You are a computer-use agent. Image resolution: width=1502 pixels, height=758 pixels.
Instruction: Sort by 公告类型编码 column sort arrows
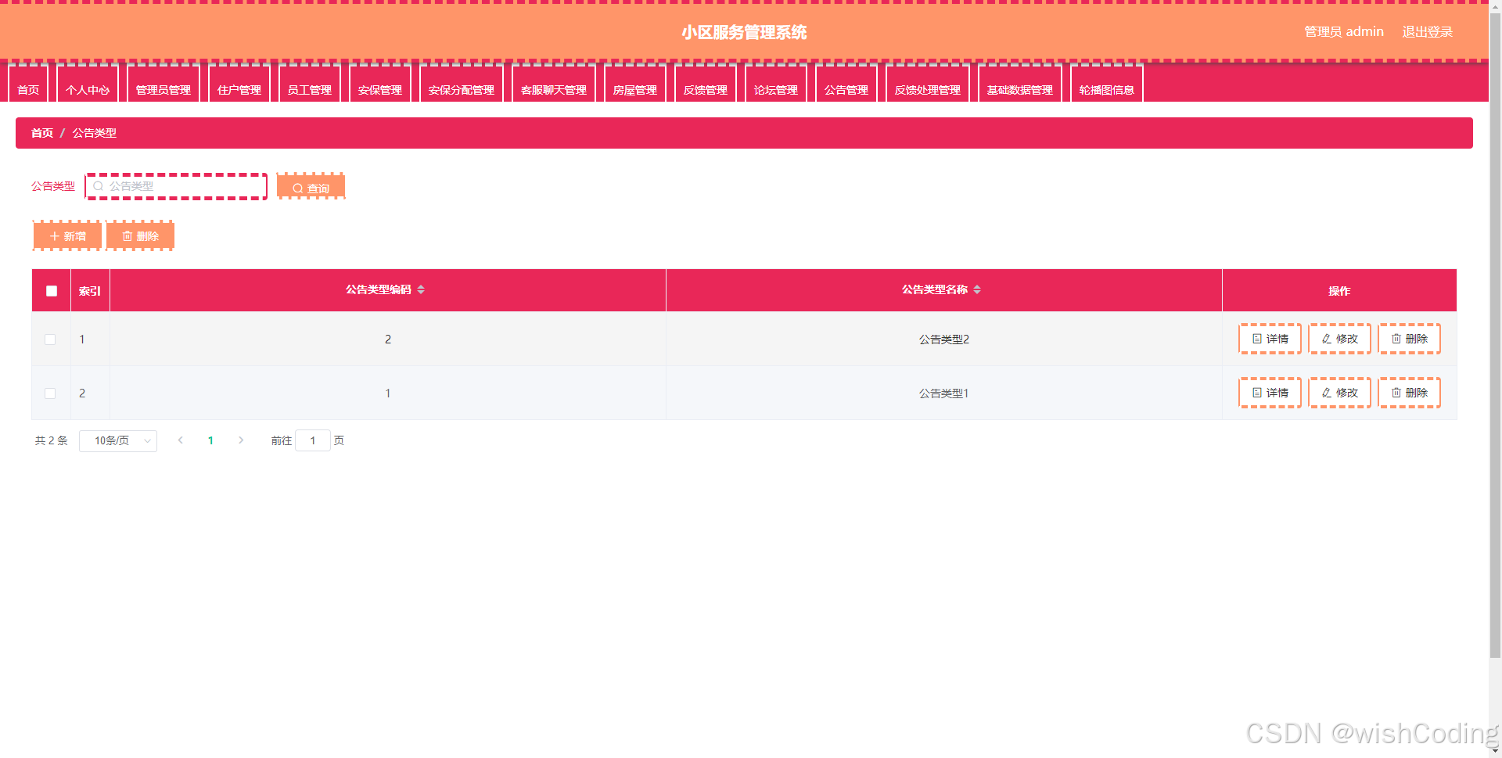point(421,289)
